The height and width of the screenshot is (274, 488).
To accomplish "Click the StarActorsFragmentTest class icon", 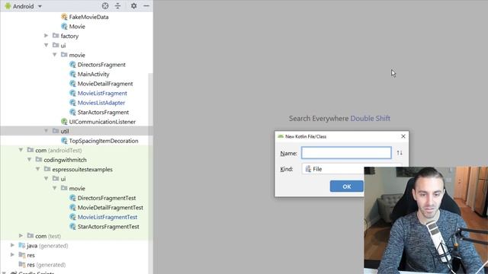I will point(73,227).
